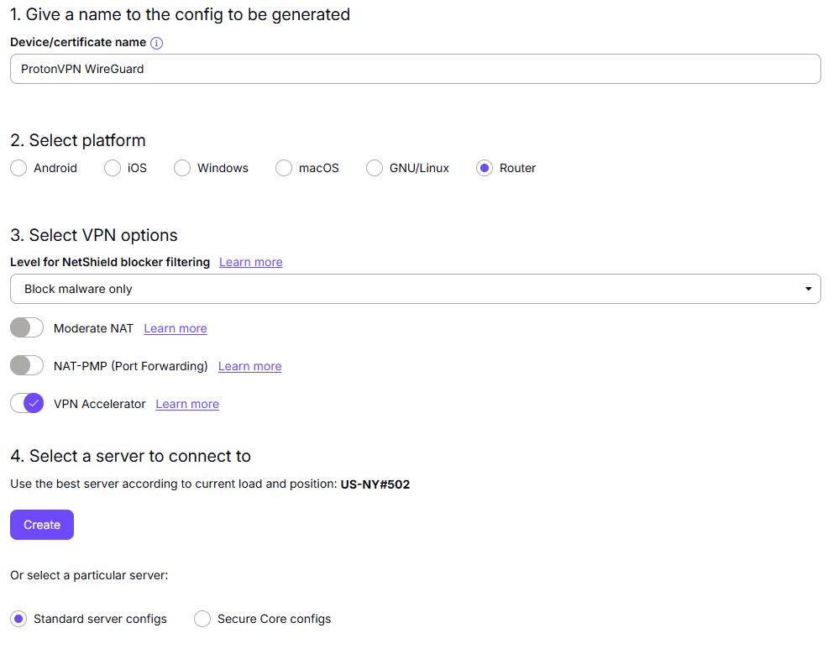Open Learn more for Moderate NAT
Image resolution: width=833 pixels, height=654 pixels.
pyautogui.click(x=175, y=328)
